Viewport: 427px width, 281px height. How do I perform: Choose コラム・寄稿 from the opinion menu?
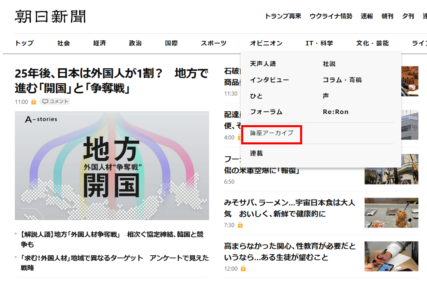pos(342,80)
